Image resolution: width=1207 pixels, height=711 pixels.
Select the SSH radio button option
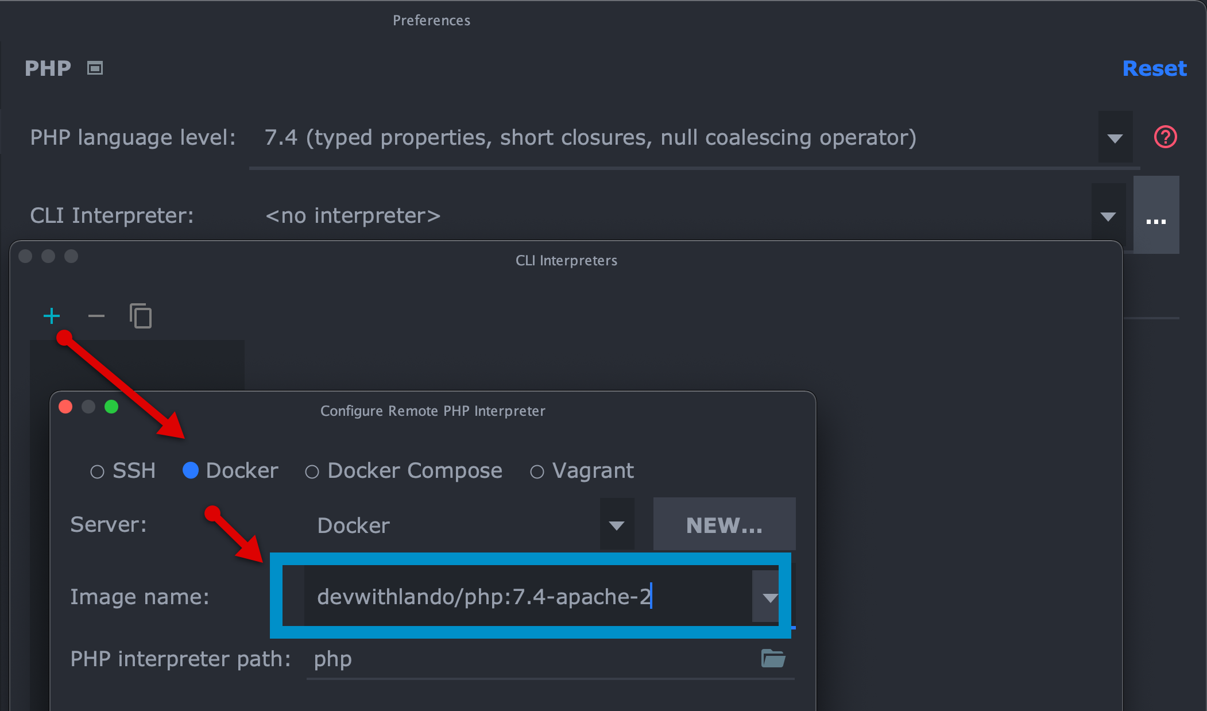[94, 470]
